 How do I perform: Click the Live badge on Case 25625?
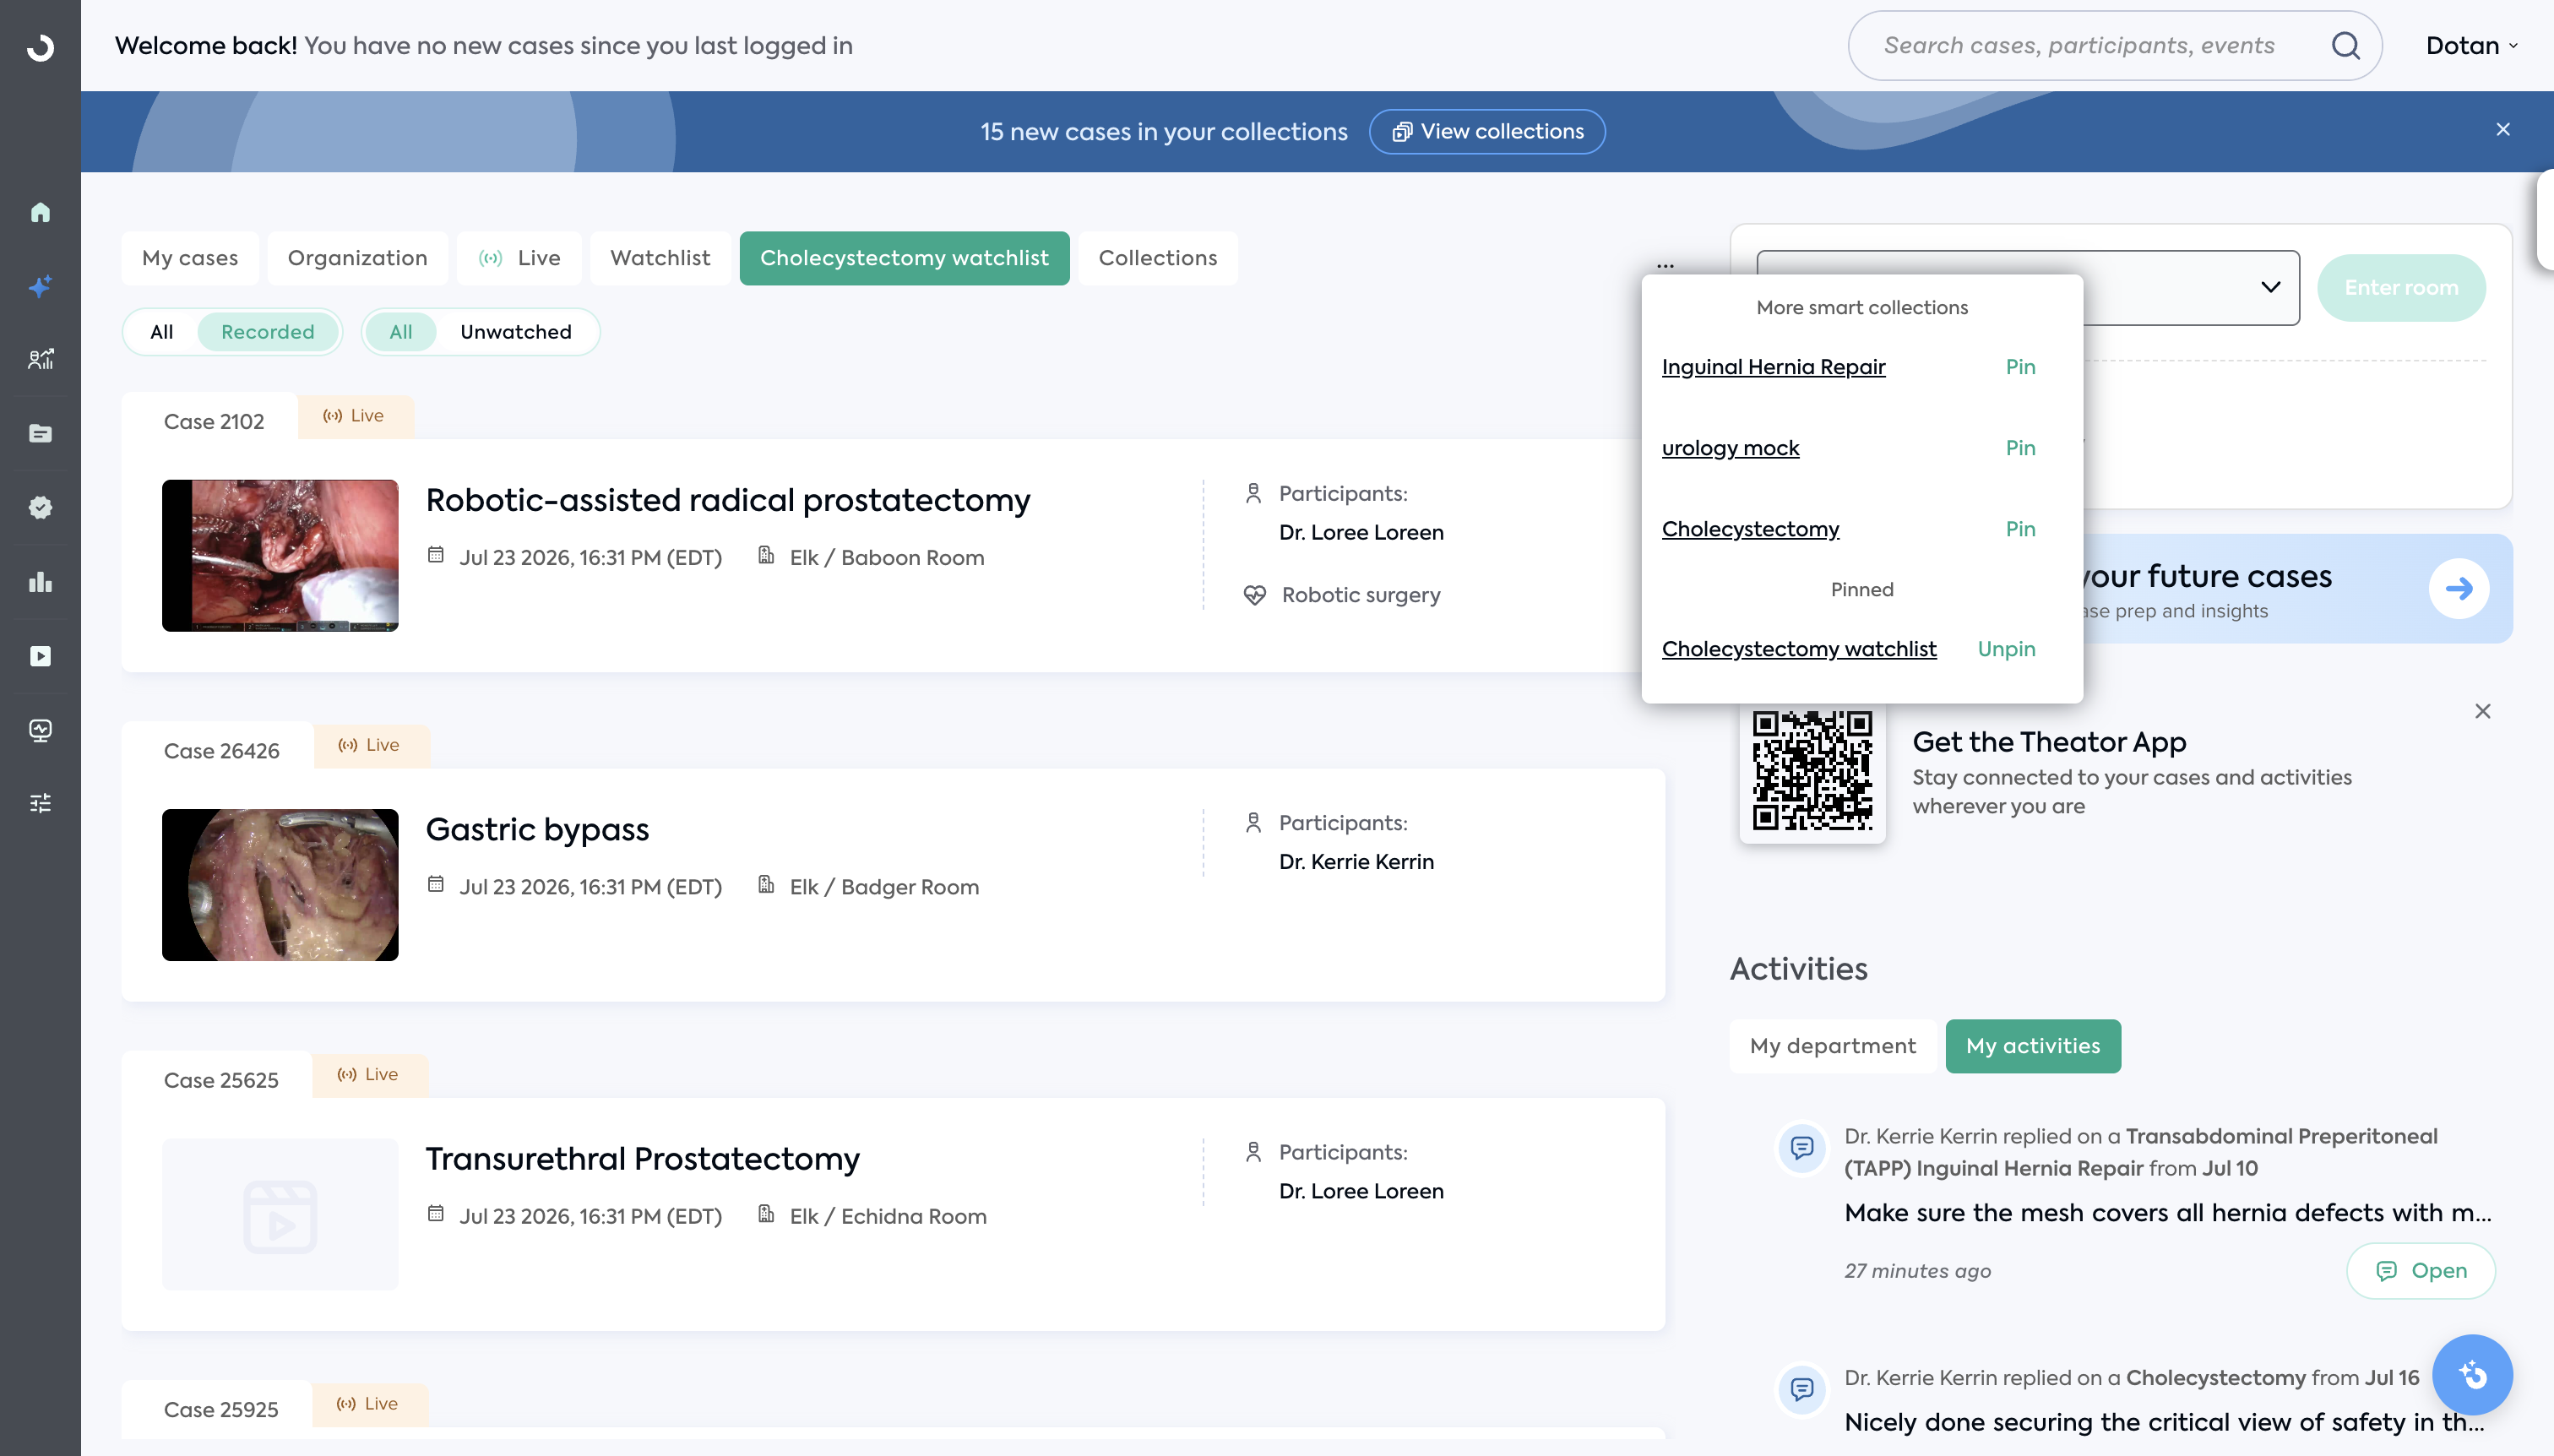[370, 1075]
